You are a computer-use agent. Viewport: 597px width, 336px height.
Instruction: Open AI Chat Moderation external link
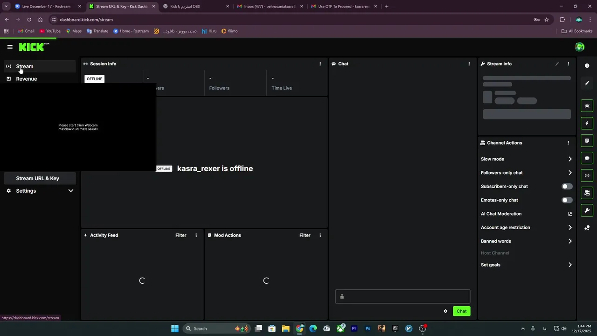coord(570,214)
